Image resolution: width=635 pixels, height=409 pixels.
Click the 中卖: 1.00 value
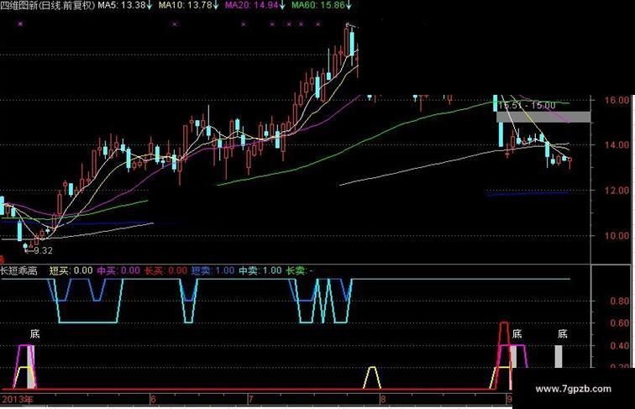[x=260, y=270]
